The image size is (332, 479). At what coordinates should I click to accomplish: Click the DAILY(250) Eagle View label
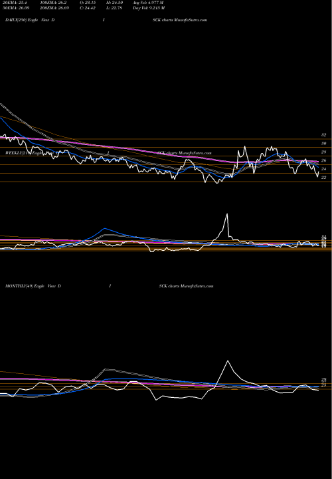[x=30, y=20]
